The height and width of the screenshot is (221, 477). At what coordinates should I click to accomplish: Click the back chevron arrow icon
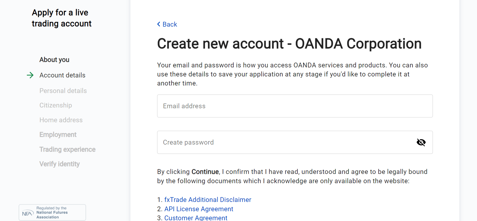pyautogui.click(x=158, y=24)
